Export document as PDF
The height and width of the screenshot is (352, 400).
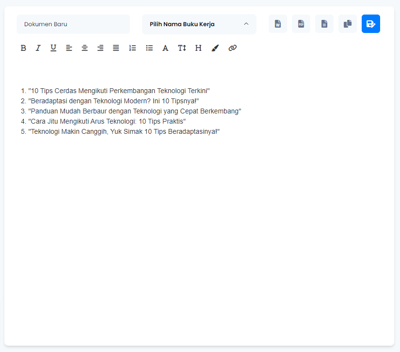pyautogui.click(x=301, y=24)
